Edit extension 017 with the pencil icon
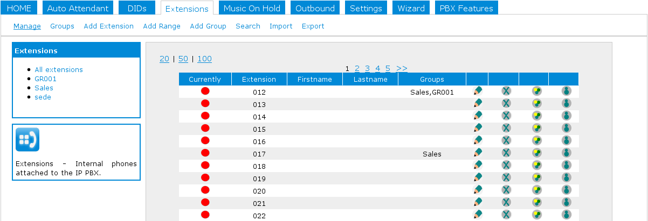648x221 pixels. click(477, 153)
